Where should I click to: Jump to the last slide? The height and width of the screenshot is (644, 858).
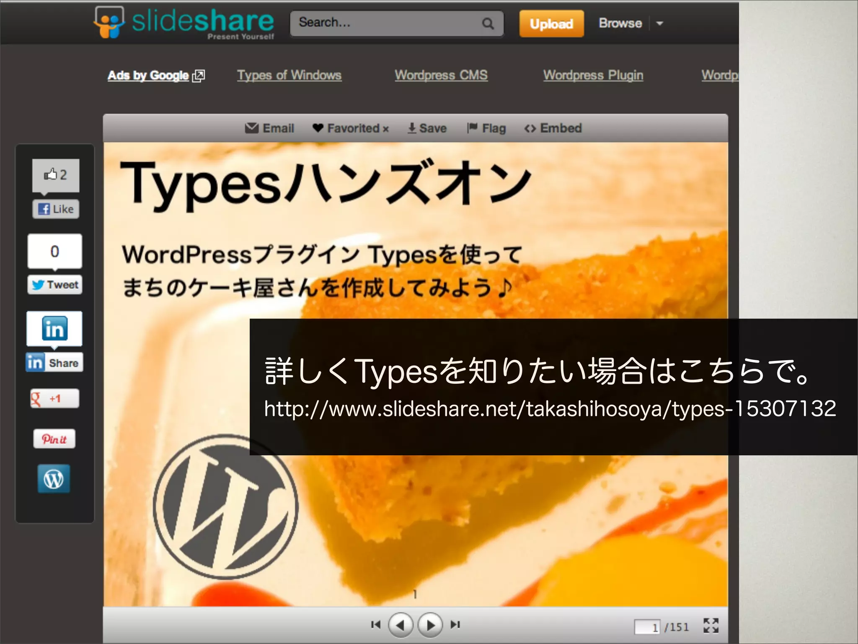[455, 625]
